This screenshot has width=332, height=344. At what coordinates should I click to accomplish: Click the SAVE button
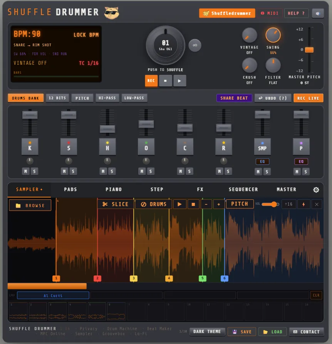(242, 332)
